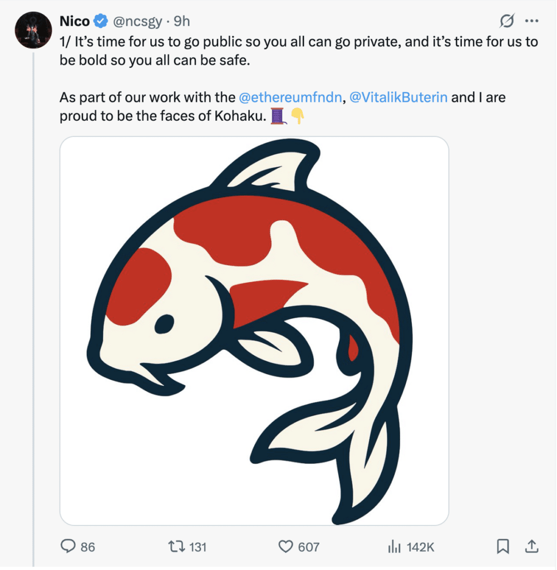Click the share upload arrow icon
The image size is (557, 570).
point(531,547)
